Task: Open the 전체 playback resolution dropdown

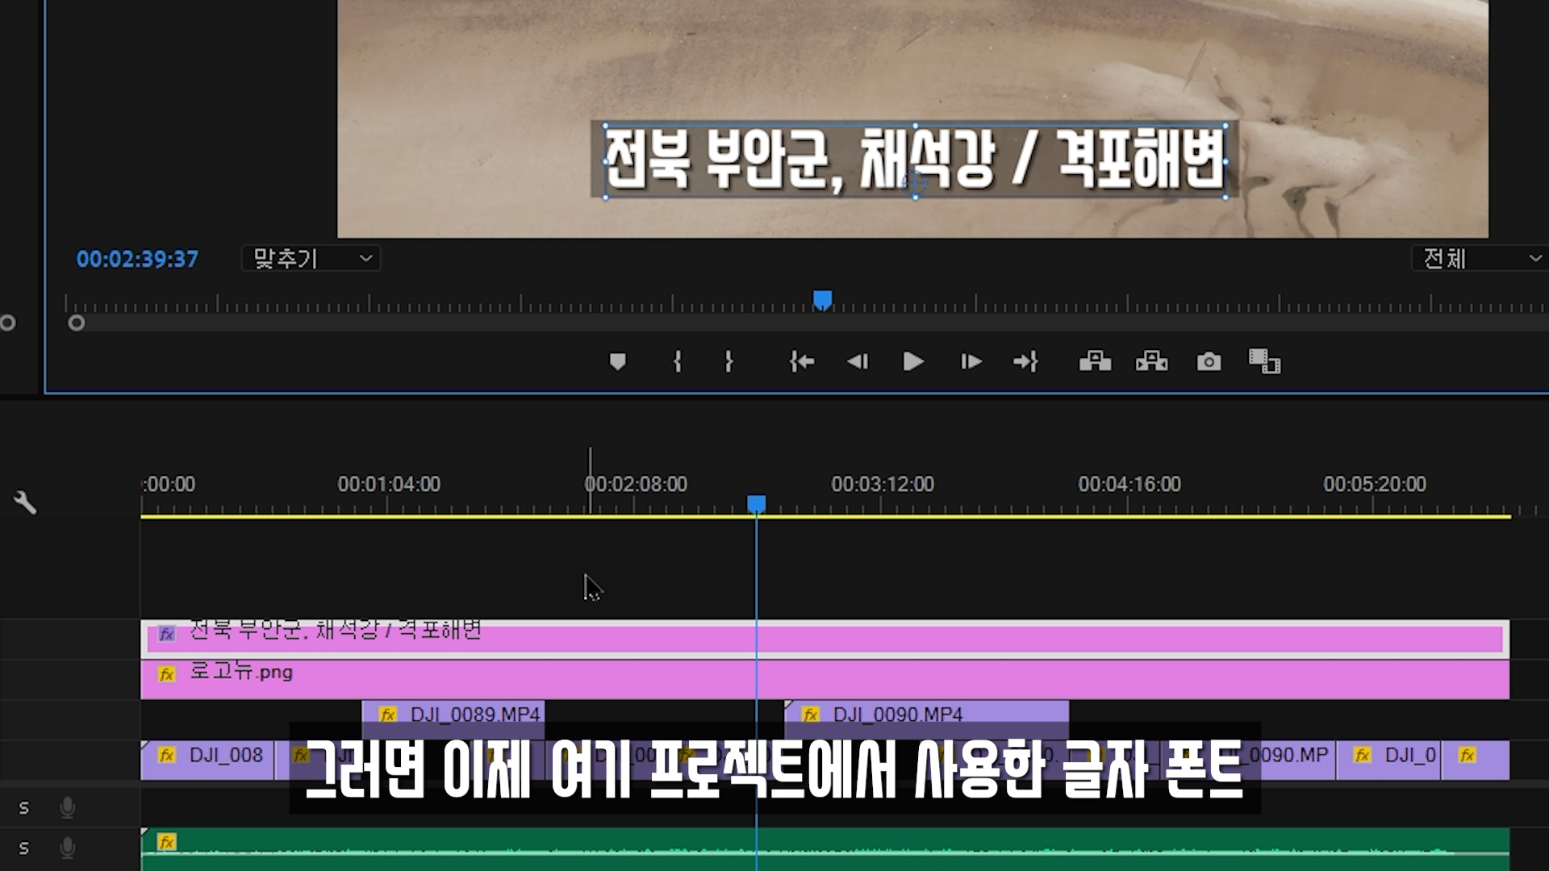Action: (x=1480, y=259)
